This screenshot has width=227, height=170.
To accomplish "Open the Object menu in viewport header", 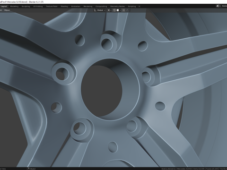I will click(7, 10).
